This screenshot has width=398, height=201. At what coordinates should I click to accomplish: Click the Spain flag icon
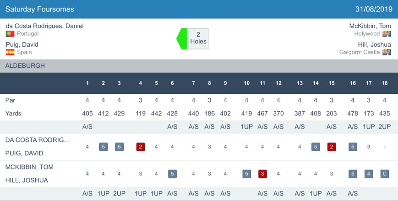pos(10,52)
